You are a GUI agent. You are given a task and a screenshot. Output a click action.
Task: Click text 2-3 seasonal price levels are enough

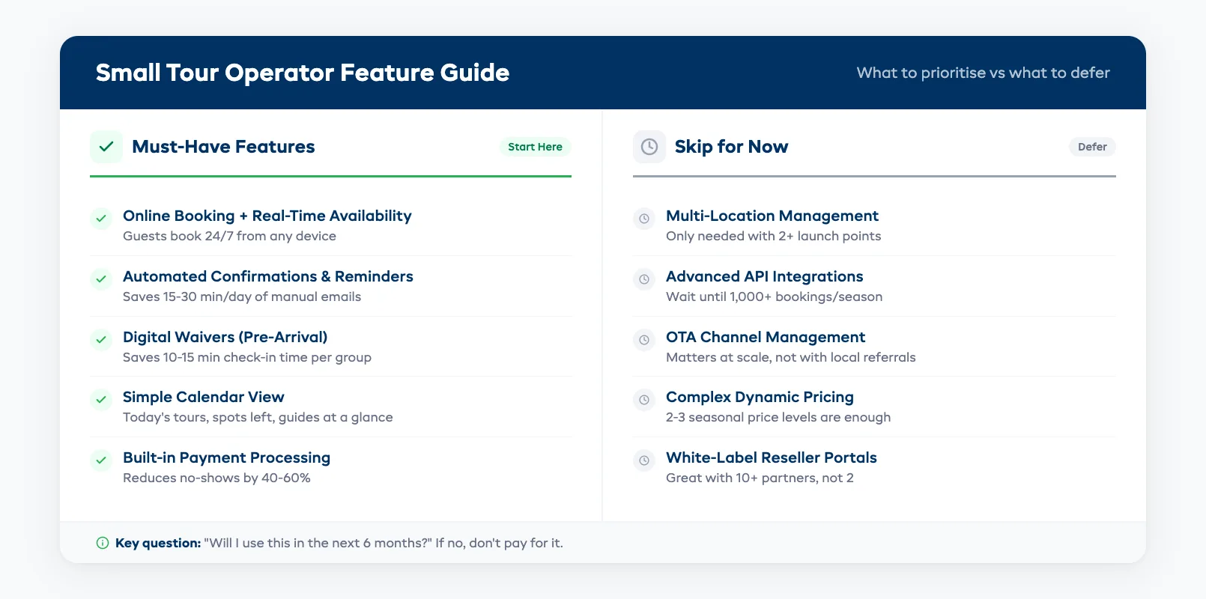(778, 417)
